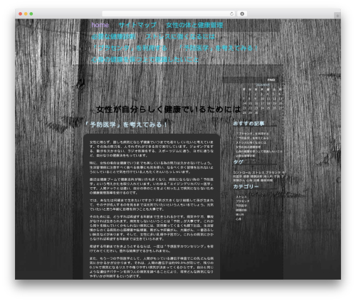Image resolution: width=356 pixels, height=301 pixels.
Task: Select the コントロール tag
Action: tap(242, 172)
